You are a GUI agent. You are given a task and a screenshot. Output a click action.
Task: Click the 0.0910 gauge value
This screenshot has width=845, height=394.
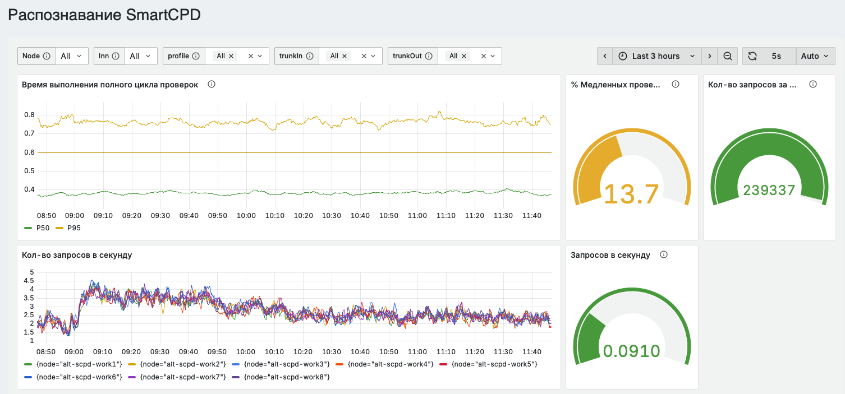tap(631, 351)
